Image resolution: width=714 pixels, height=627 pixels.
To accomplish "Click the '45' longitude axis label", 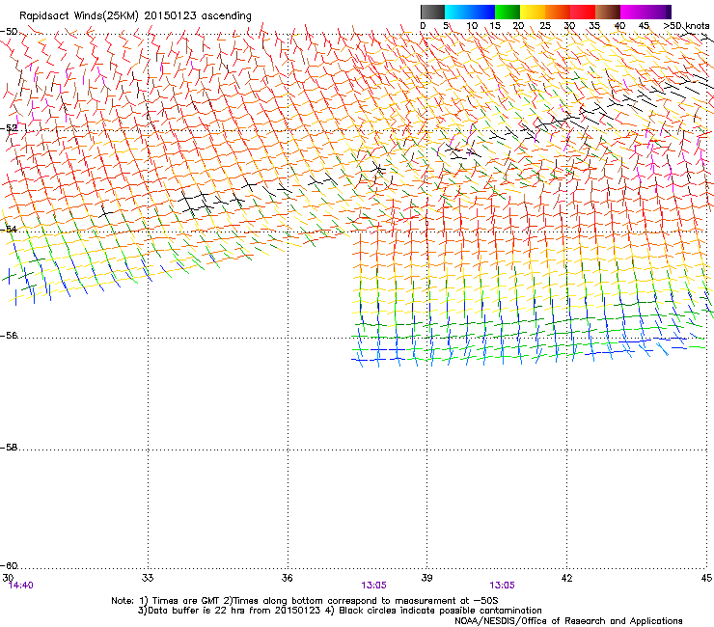I will point(706,578).
